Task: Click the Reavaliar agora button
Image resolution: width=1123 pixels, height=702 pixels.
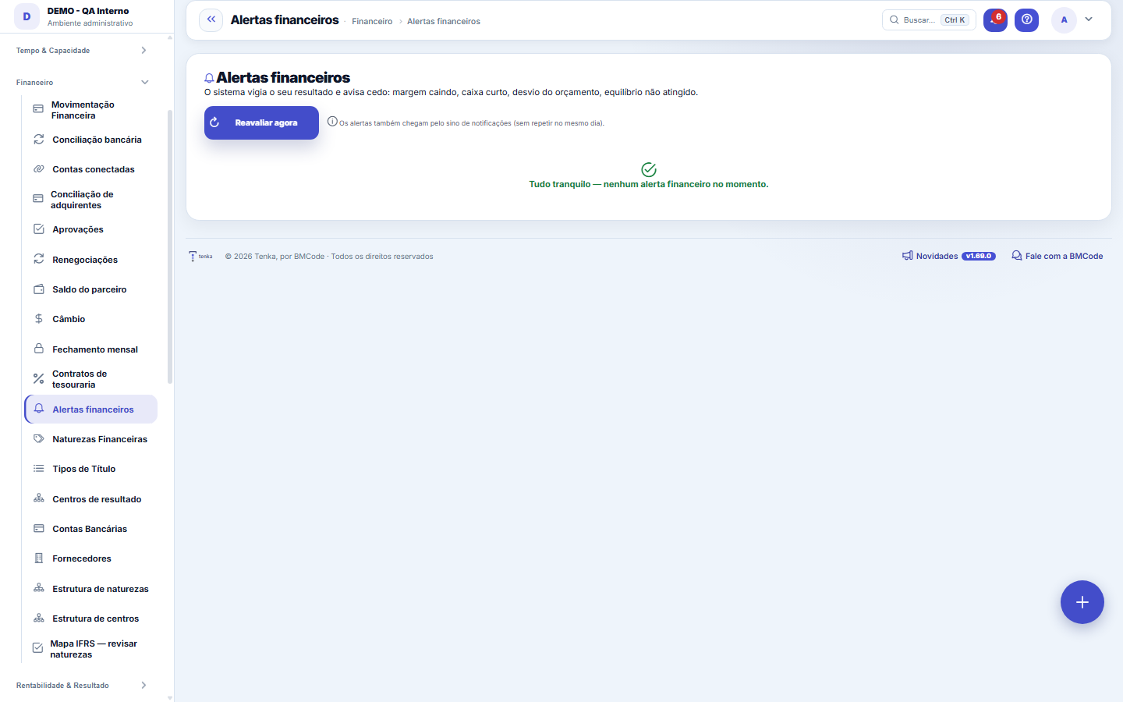Action: click(261, 122)
